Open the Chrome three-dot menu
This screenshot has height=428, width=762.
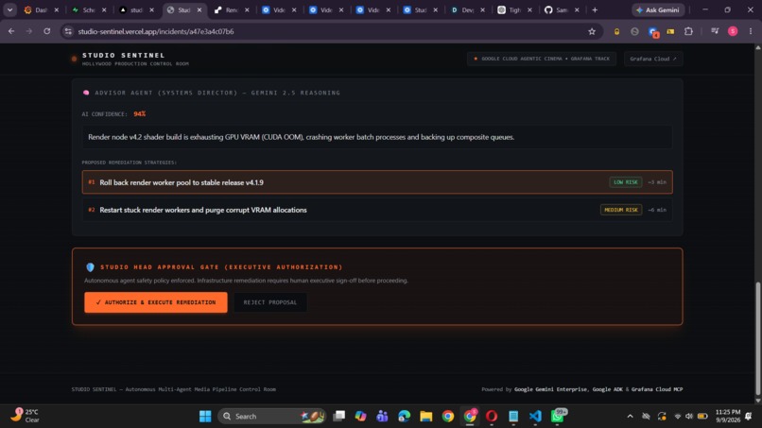(x=751, y=31)
